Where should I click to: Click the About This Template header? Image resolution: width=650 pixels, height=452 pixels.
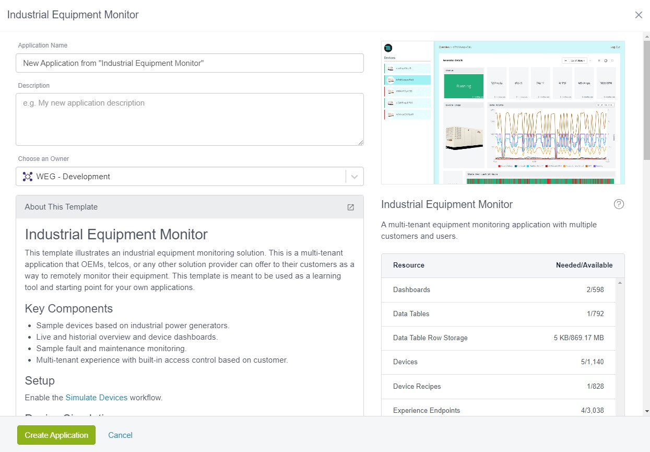click(x=190, y=207)
